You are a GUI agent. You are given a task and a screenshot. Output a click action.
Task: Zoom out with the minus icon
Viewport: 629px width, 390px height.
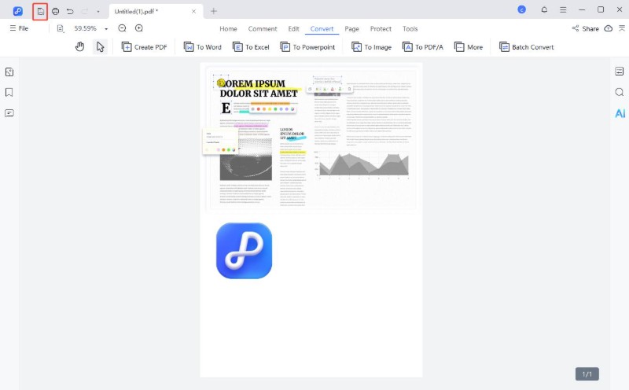click(x=123, y=28)
